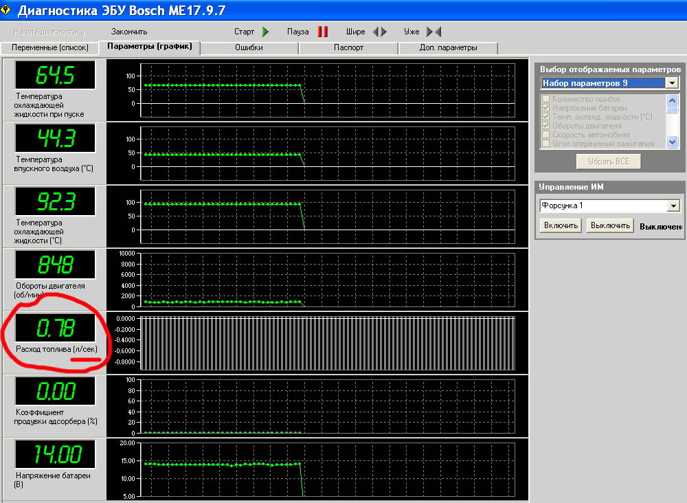Screen dimensions: 687x503
Task: Click the Уже narrow arrows icon
Action: click(433, 32)
